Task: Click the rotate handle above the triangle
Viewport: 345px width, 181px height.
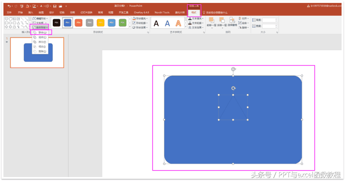Action: (x=233, y=88)
